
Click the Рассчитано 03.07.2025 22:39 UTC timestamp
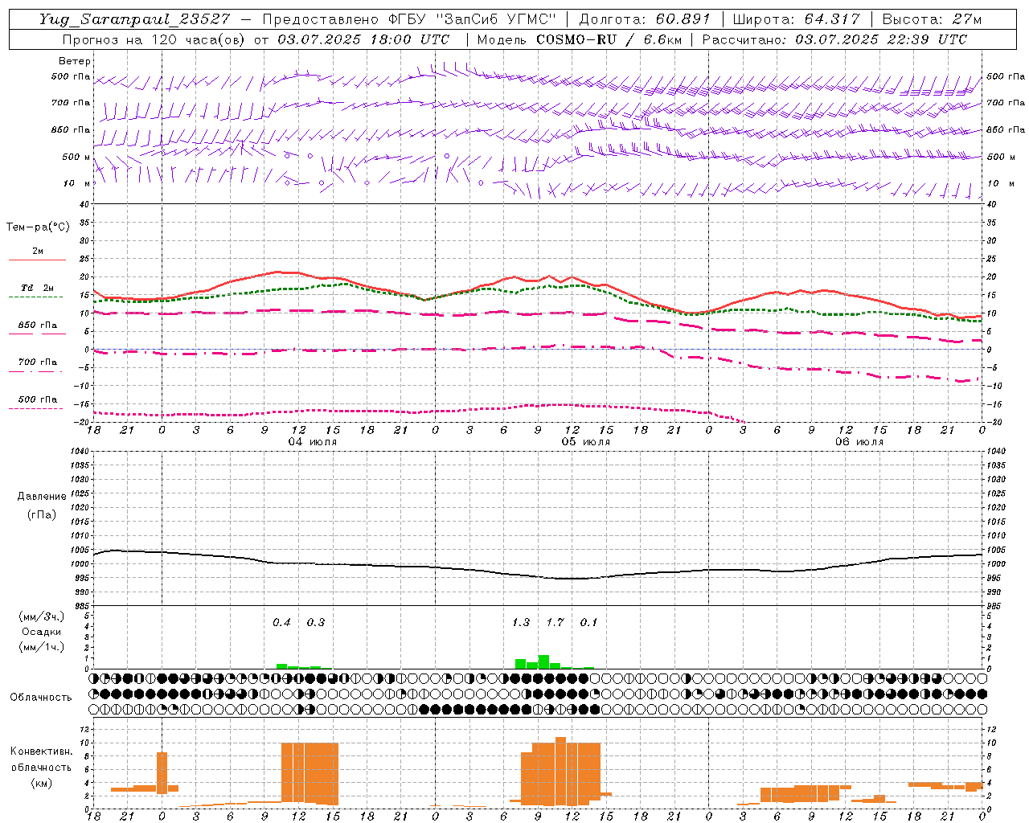[x=834, y=39]
